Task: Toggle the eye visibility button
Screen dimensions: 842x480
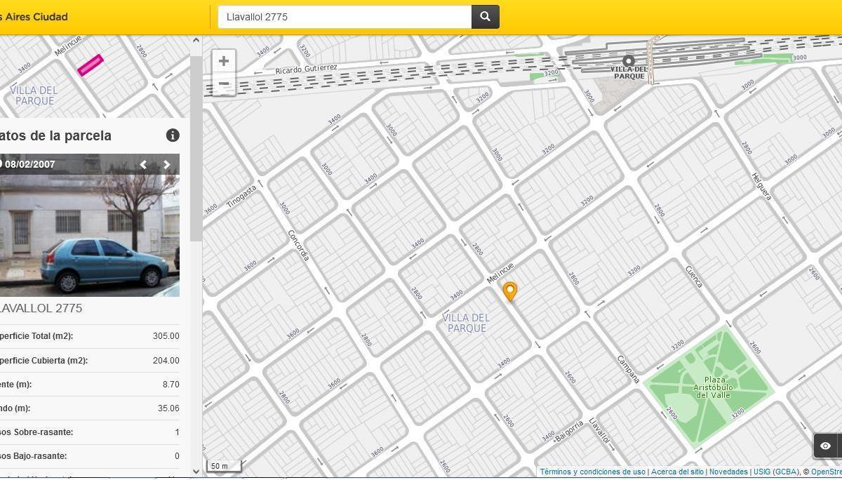Action: (x=826, y=446)
